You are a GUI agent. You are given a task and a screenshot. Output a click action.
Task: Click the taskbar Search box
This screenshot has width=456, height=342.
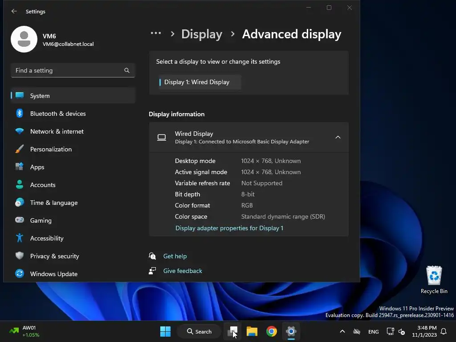pos(199,331)
